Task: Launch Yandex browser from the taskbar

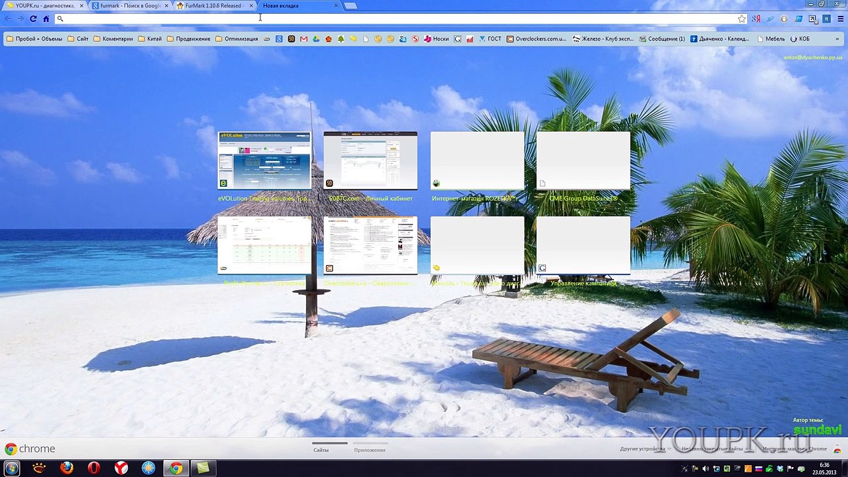Action: [x=121, y=468]
